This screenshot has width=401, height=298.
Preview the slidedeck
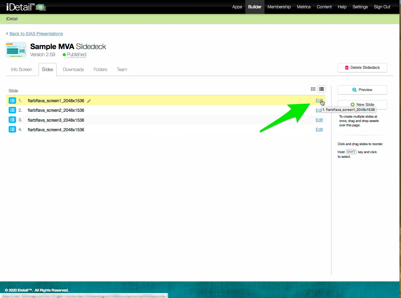click(x=362, y=90)
